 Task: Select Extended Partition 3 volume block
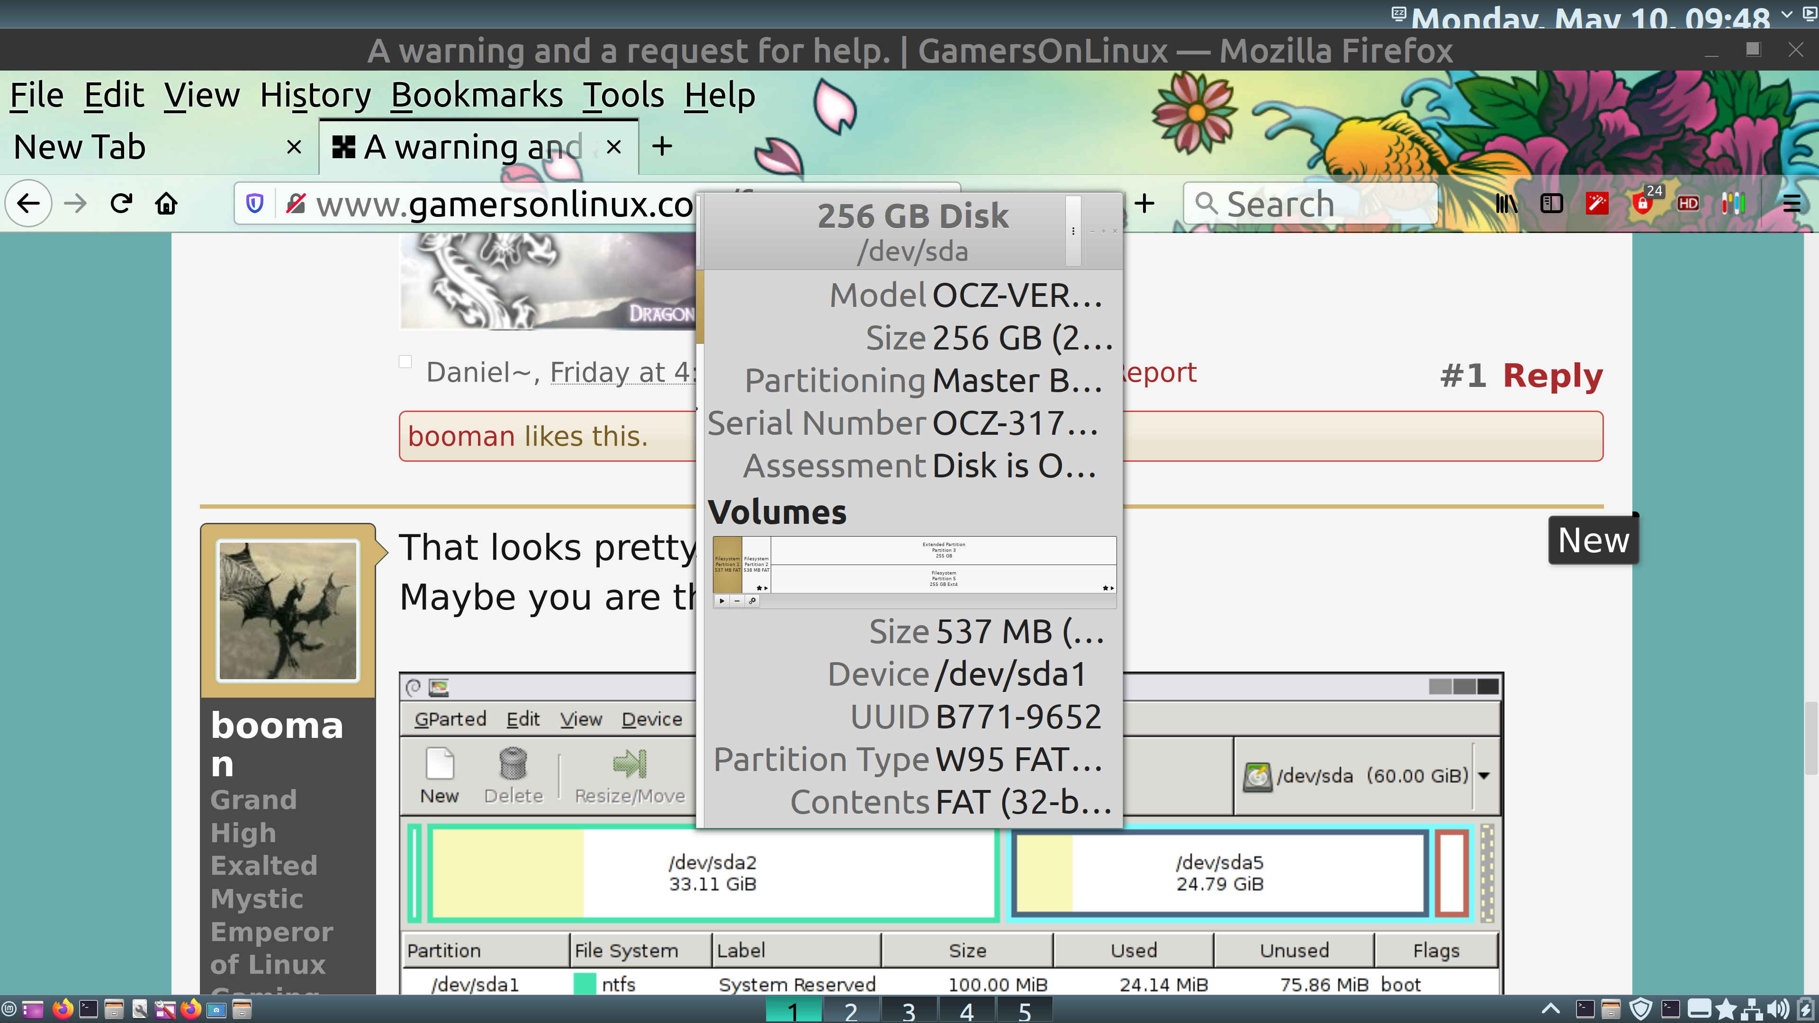(944, 550)
